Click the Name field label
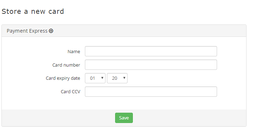Viewport: 254px width, 140px height. click(x=74, y=52)
